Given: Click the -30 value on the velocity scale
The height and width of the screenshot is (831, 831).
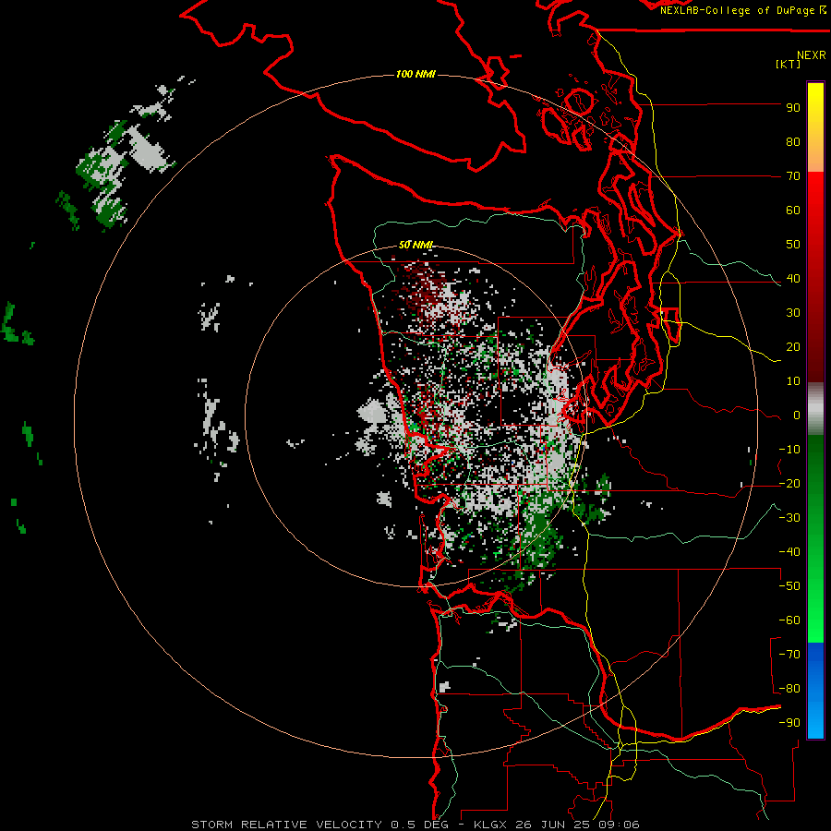Looking at the screenshot, I should (x=789, y=518).
